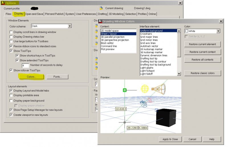This screenshot has width=228, height=147.
Task: Close the Drawing Window Colors dialog
Action: tap(221, 21)
